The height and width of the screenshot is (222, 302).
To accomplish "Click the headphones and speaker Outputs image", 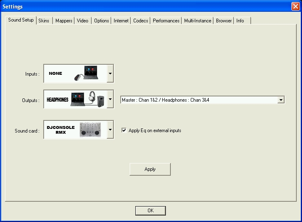I will click(x=88, y=99).
